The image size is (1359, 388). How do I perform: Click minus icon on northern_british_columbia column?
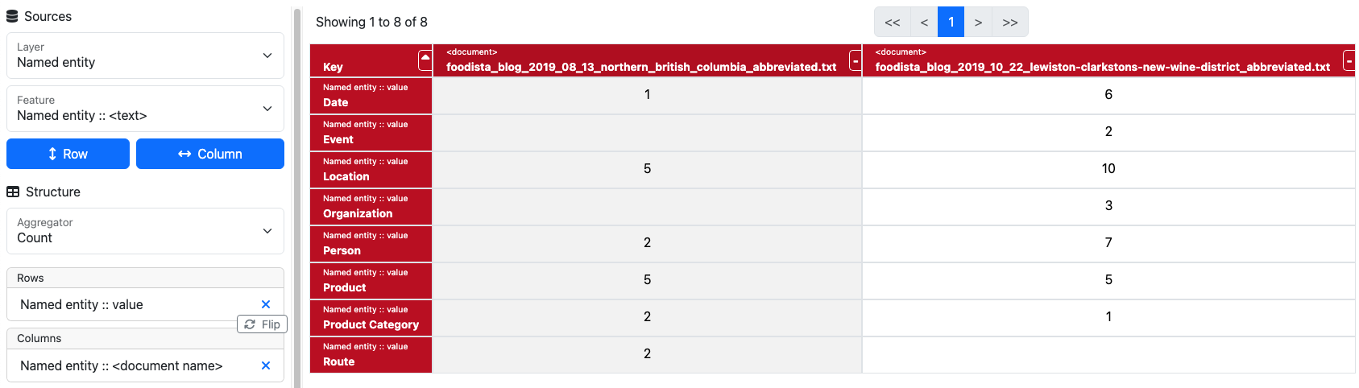coord(855,60)
